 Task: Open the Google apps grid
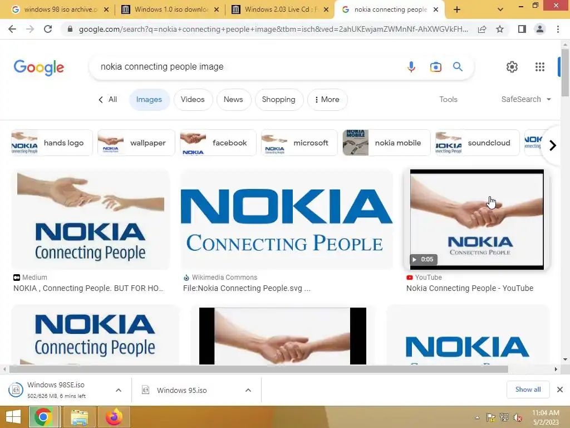(540, 67)
